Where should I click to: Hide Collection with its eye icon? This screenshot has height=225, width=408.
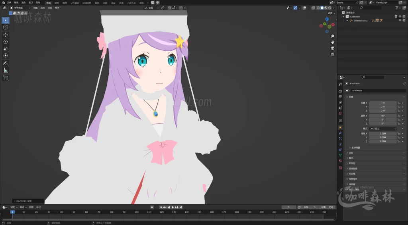(x=400, y=16)
